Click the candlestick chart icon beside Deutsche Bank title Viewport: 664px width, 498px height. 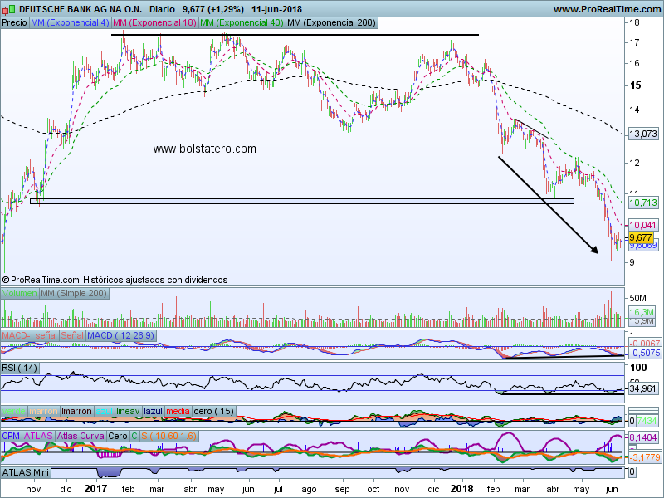[x=8, y=8]
